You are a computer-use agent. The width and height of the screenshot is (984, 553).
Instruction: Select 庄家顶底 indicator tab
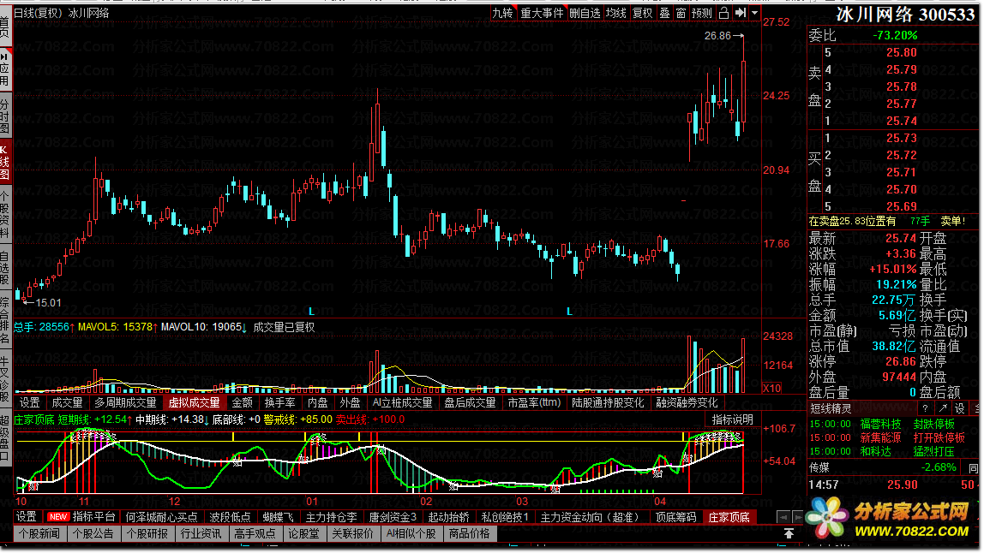(x=729, y=517)
